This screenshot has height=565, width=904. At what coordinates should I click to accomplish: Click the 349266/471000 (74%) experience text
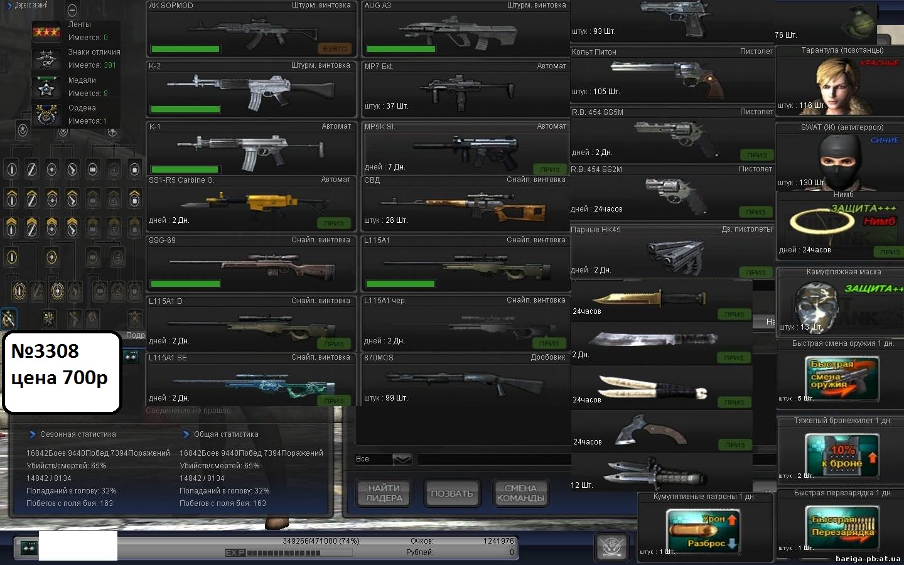click(321, 541)
